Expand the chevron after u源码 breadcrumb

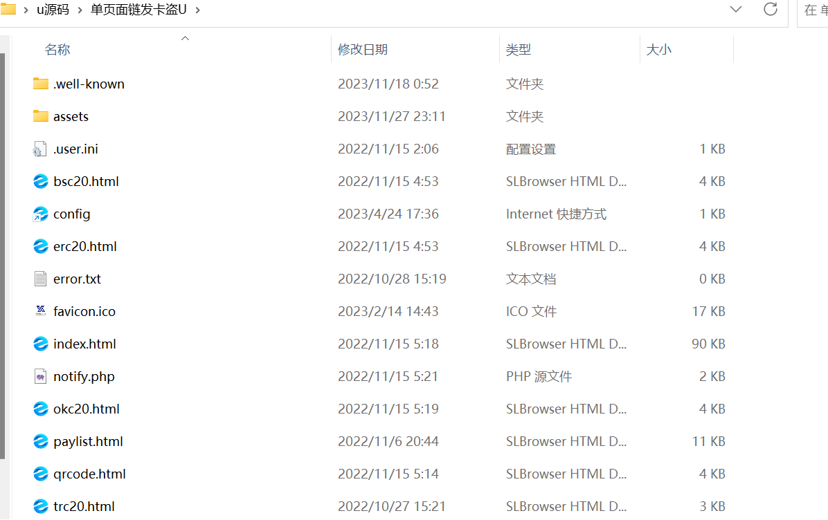point(80,10)
